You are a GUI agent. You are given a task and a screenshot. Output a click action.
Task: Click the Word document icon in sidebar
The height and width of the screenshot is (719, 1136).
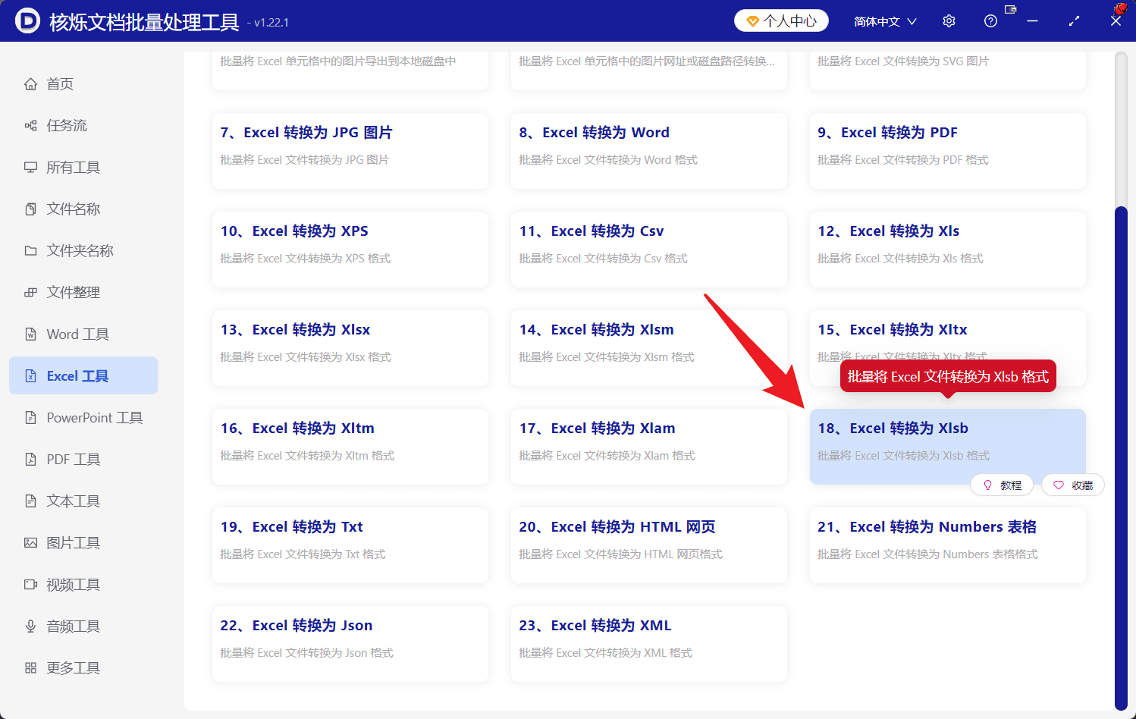tap(30, 334)
